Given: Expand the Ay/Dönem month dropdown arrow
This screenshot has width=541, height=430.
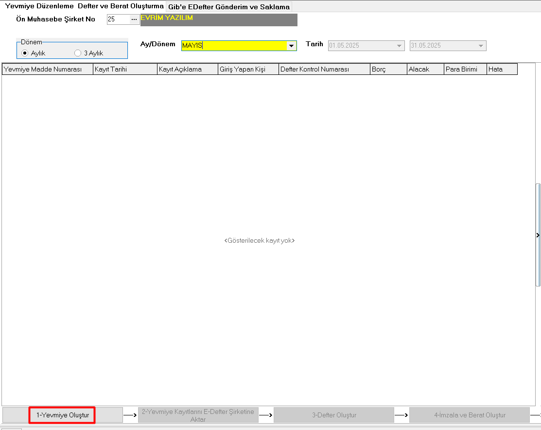Looking at the screenshot, I should click(292, 46).
